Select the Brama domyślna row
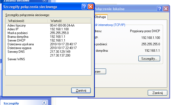The height and width of the screenshot is (105, 180). coord(48,37)
